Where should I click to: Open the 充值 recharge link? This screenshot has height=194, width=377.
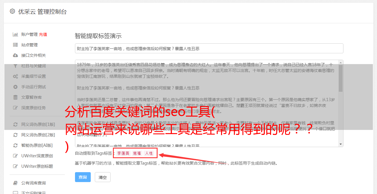[43, 34]
